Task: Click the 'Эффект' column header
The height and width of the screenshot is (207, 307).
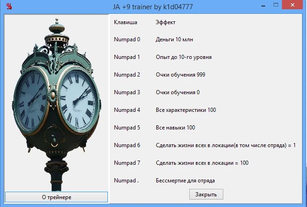Action: (166, 22)
